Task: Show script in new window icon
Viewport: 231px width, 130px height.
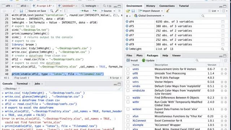Action: point(14,11)
